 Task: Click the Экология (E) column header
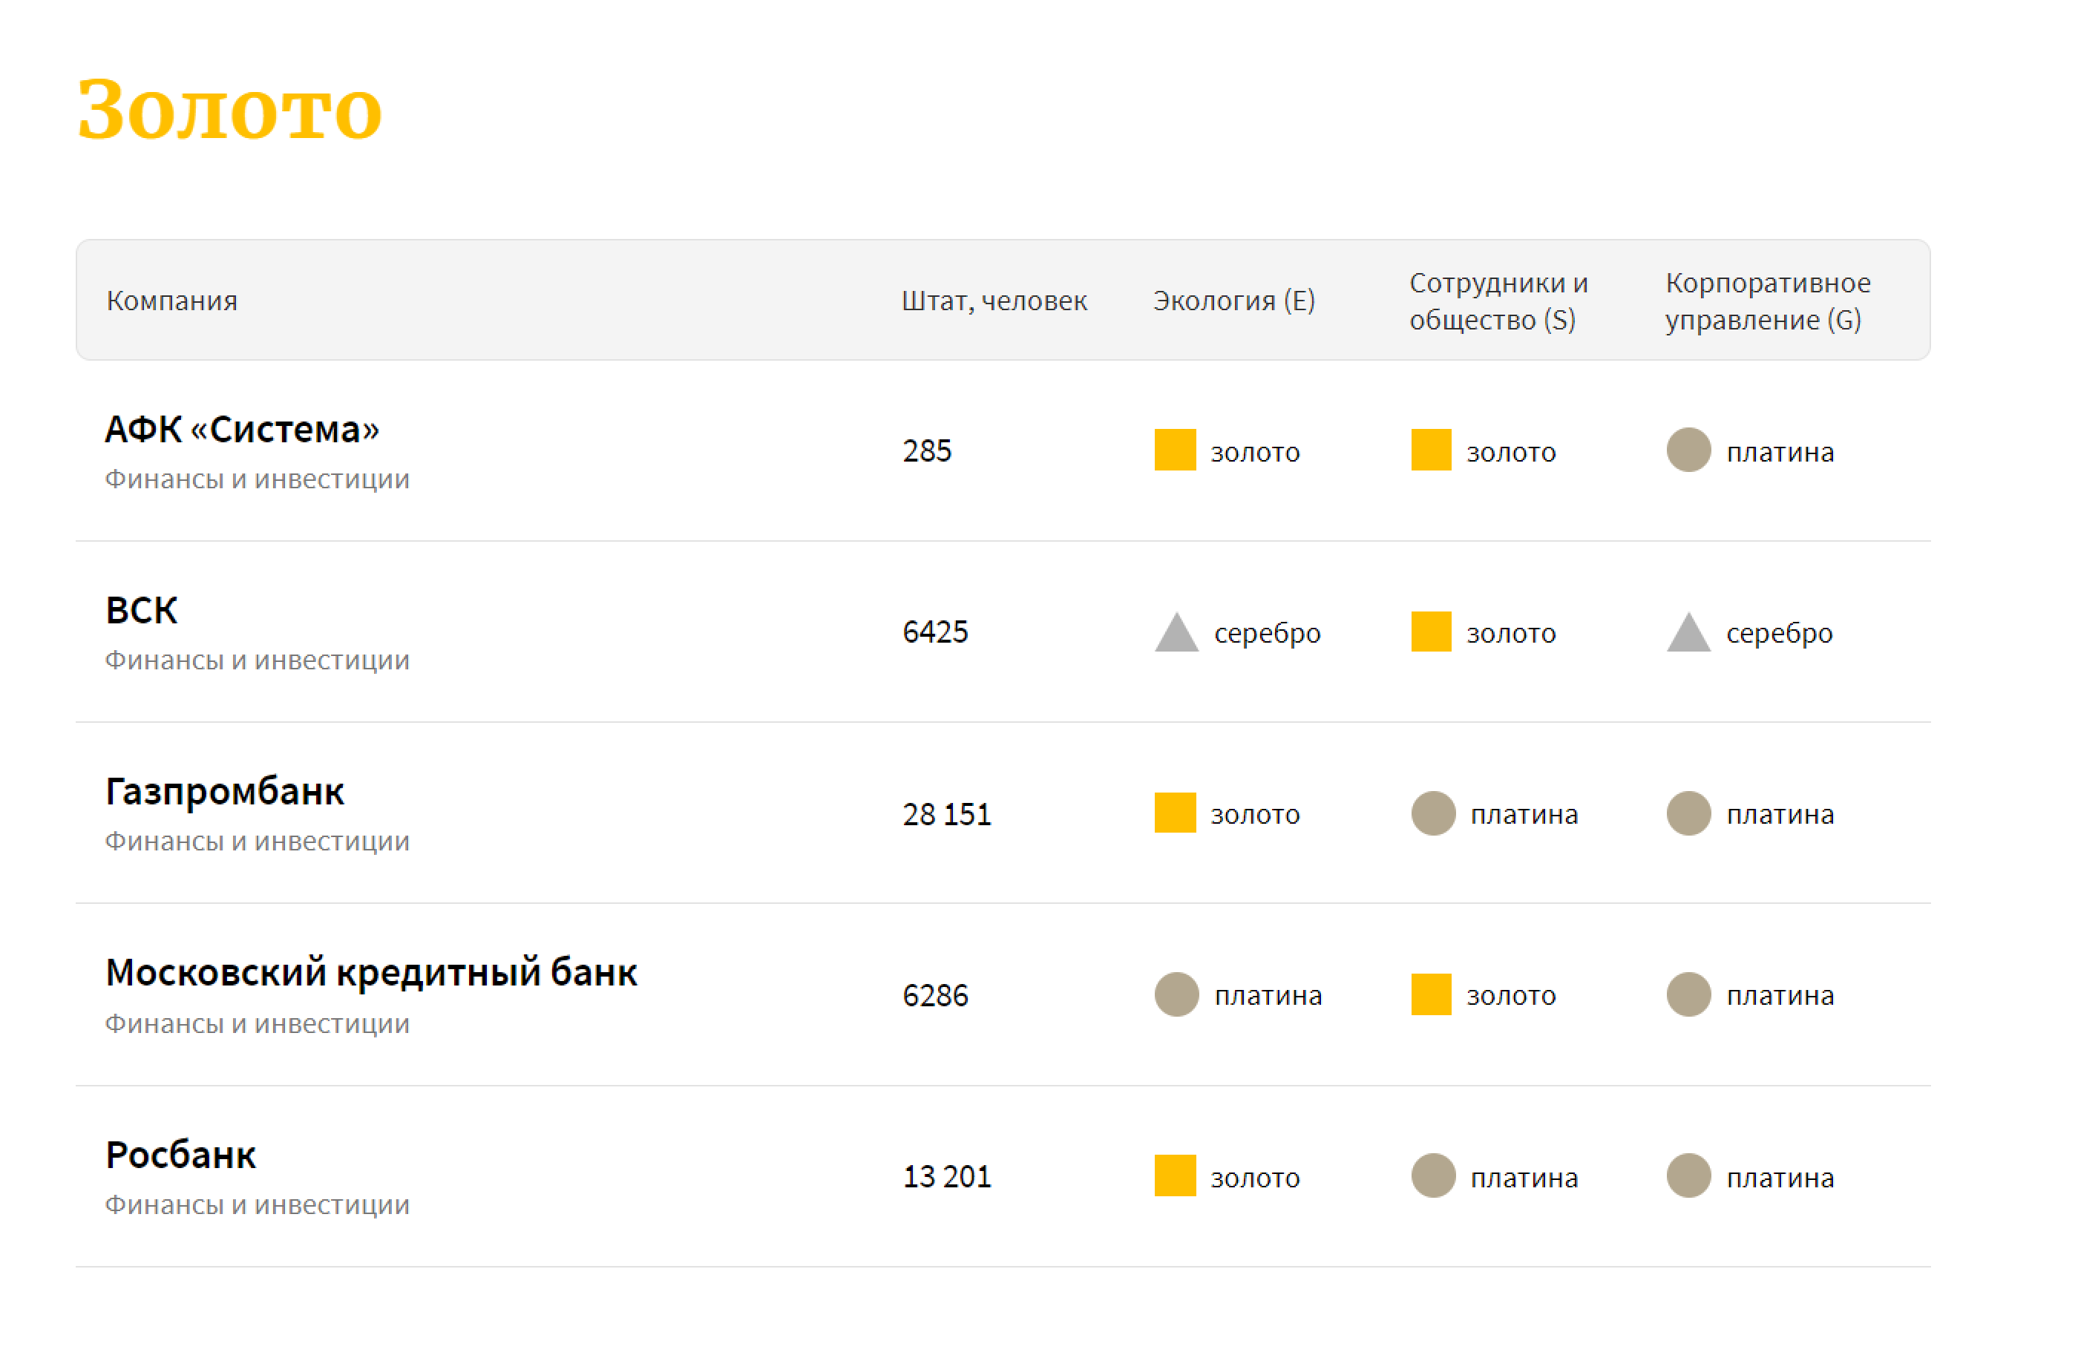(x=1233, y=301)
